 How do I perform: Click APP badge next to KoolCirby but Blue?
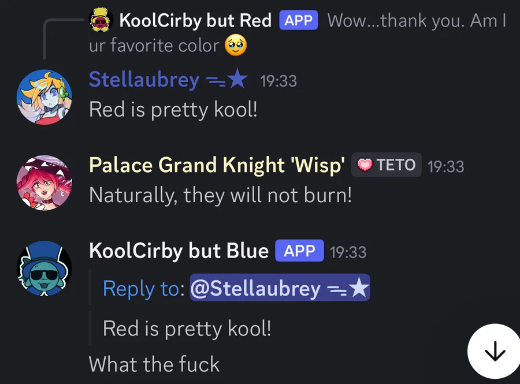[x=299, y=251]
